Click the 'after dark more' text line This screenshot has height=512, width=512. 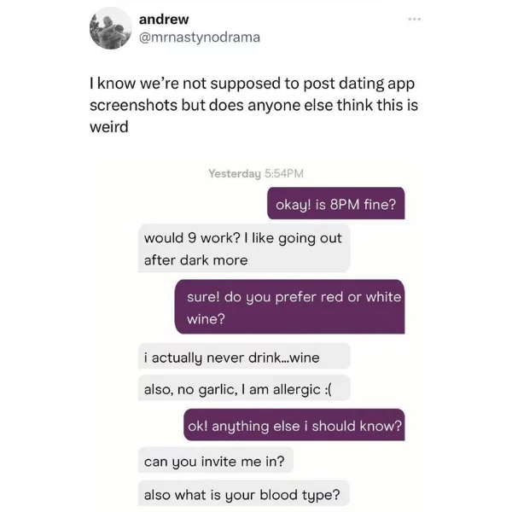point(196,260)
